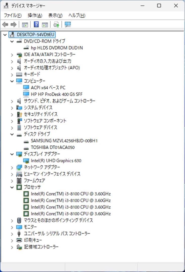The image size is (185, 272).
Task: Click the IDE ATA/ATAPI controller category icon
Action: [19, 54]
